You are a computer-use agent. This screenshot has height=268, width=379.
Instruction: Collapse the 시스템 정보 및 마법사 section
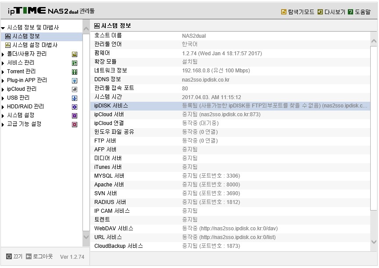[x=3, y=28]
